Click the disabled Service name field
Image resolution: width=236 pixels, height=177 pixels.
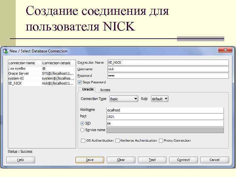tap(165, 130)
